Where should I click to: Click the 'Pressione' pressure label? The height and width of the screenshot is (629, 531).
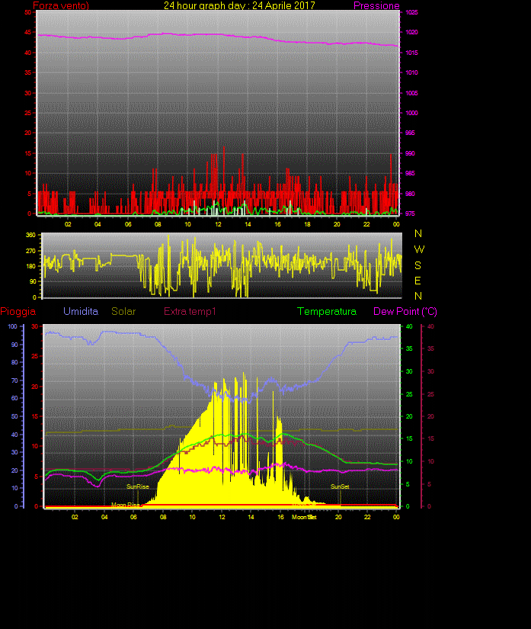coord(376,5)
